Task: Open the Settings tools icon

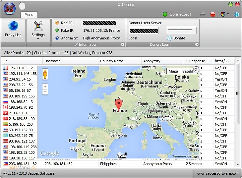Action: pyautogui.click(x=38, y=26)
